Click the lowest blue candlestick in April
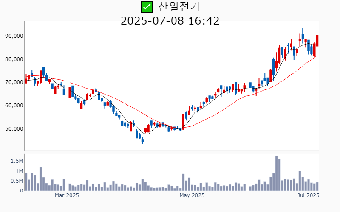The height and width of the screenshot is (212, 340). click(142, 140)
